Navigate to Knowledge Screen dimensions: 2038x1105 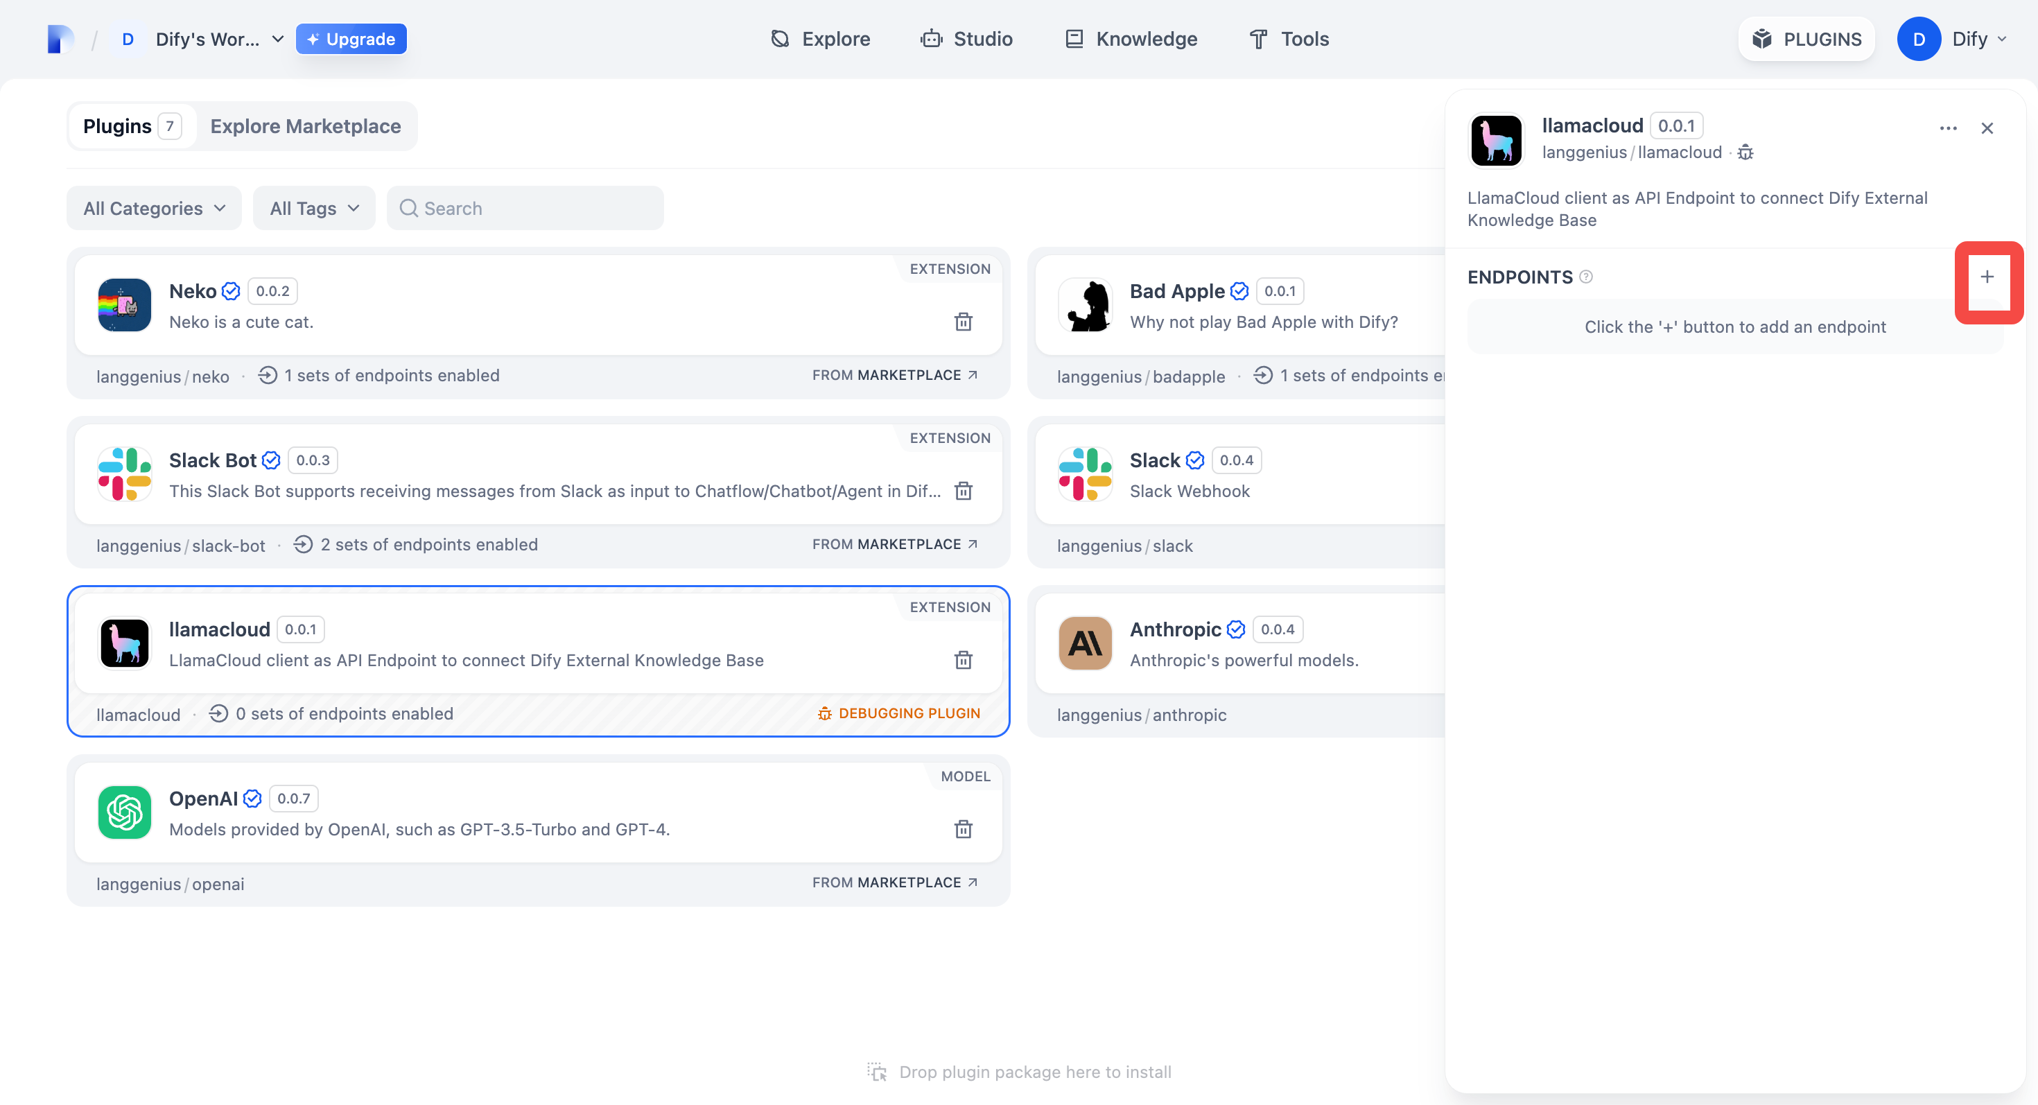click(x=1131, y=39)
